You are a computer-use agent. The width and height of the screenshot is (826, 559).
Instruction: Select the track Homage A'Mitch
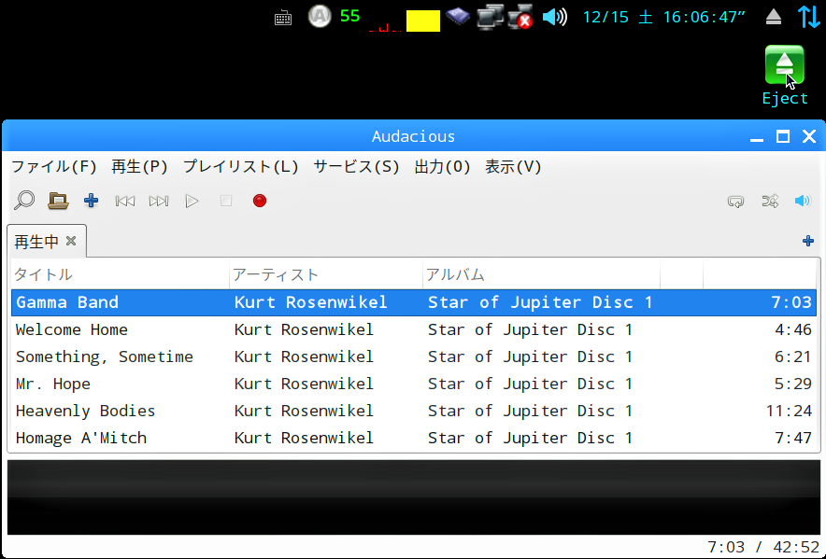coord(414,438)
